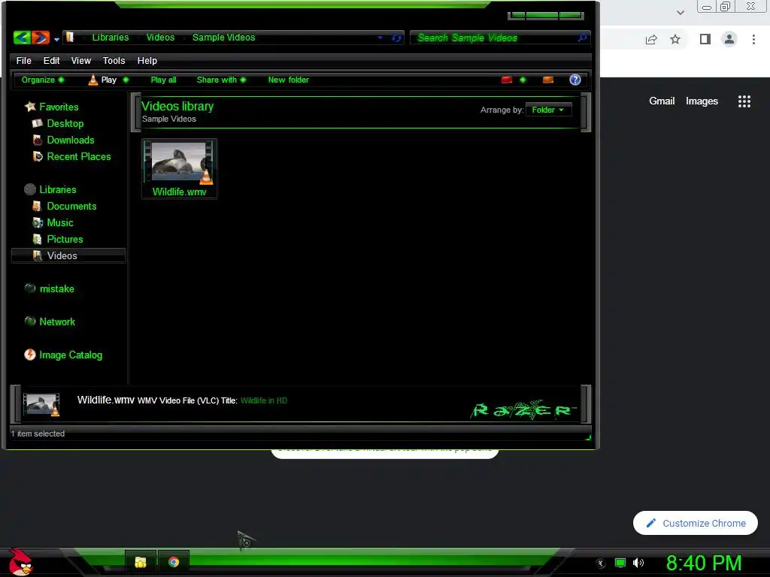This screenshot has height=577, width=770.
Task: Select Sample Videos in the address breadcrumb
Action: (224, 38)
